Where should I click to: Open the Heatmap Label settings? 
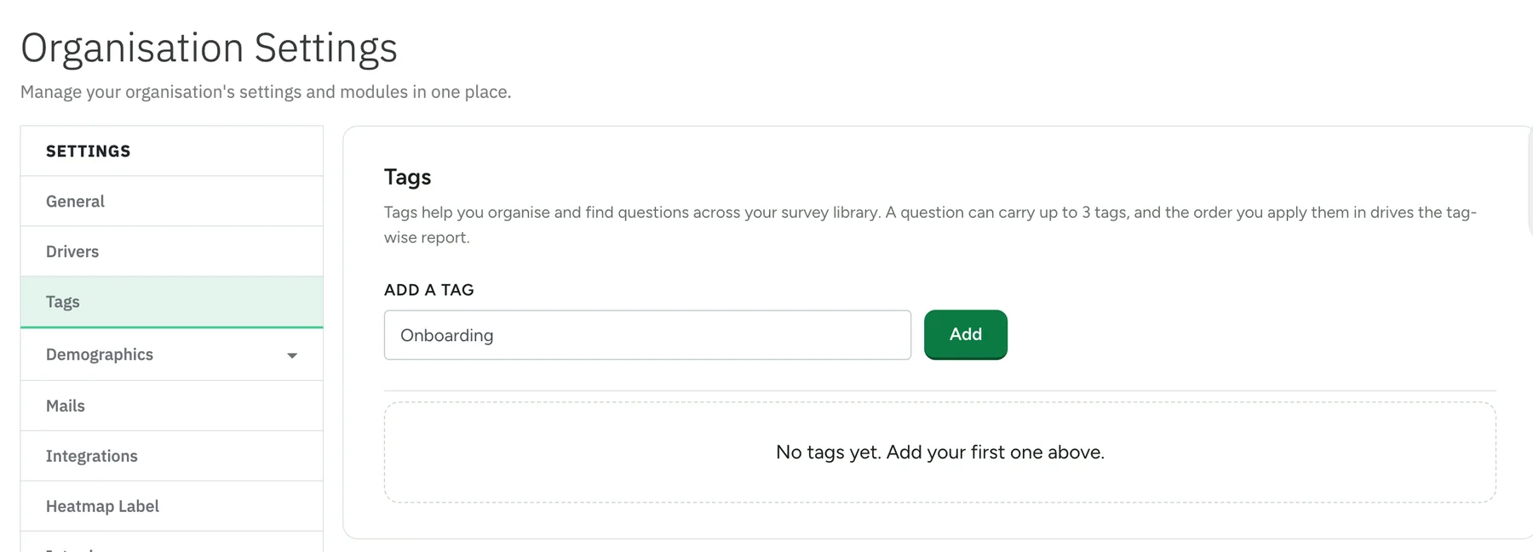point(171,506)
